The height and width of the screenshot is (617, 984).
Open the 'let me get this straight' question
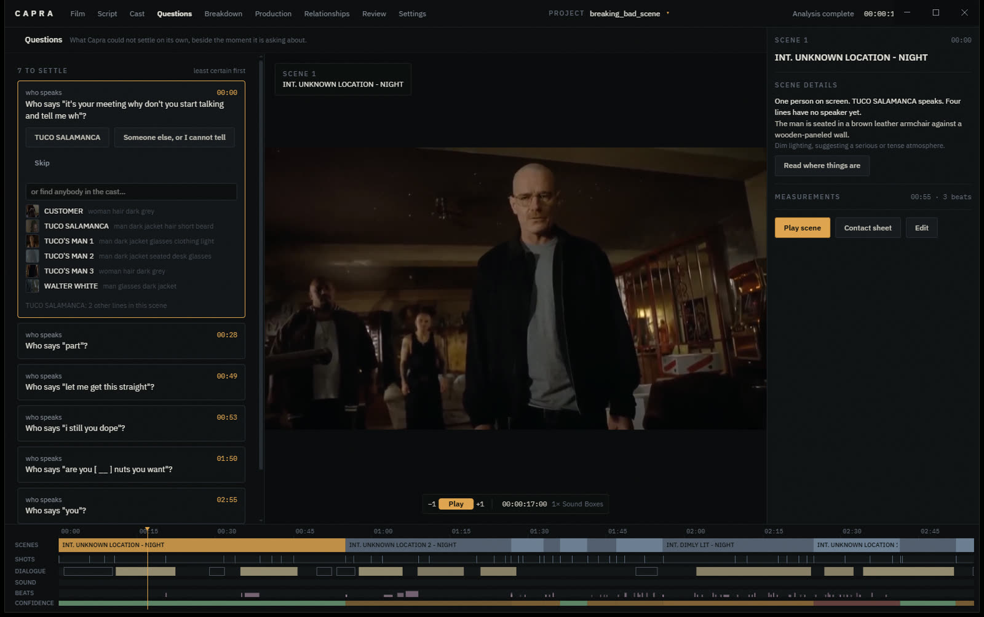point(131,382)
